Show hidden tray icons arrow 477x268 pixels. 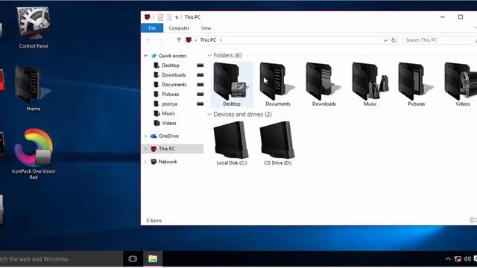coord(448,259)
